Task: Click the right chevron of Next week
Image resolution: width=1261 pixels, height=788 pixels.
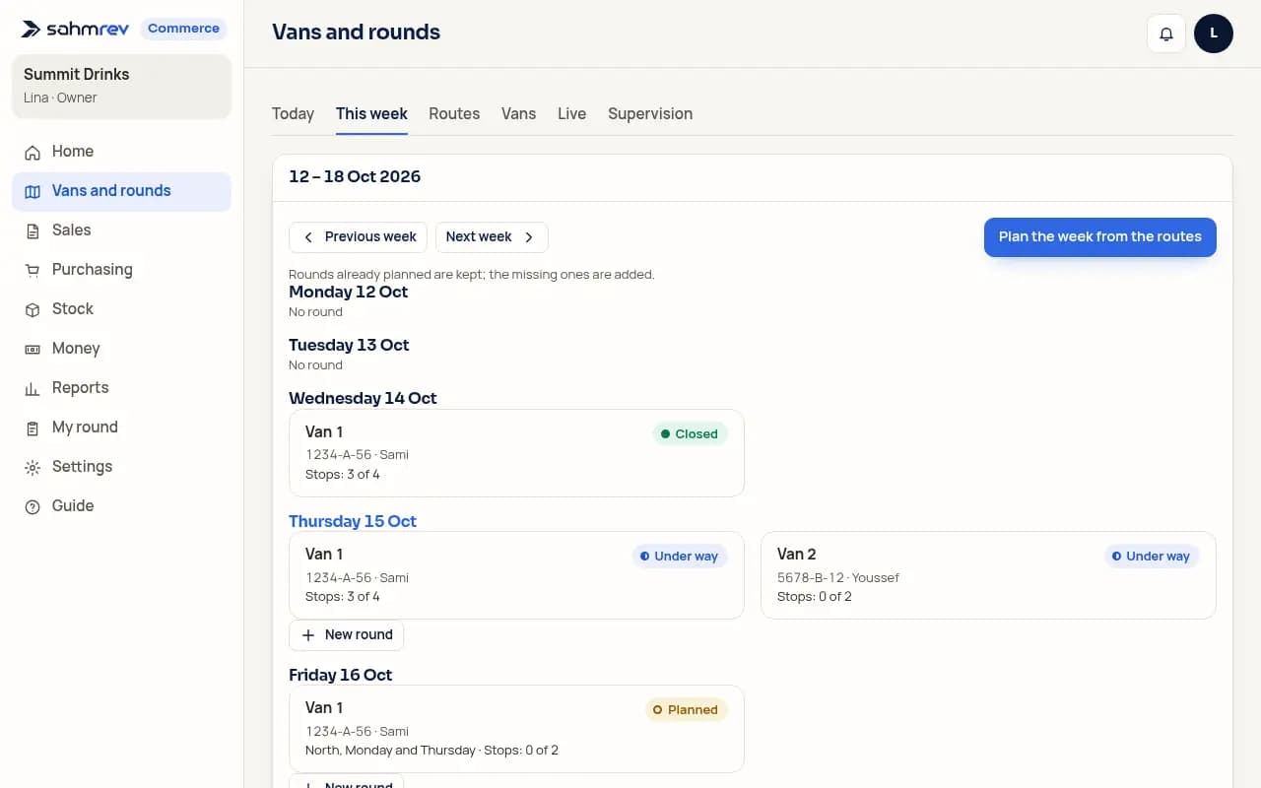Action: 529,237
